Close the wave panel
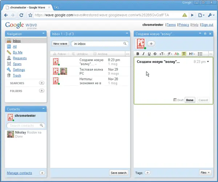This screenshot has height=182, width=218. [x=210, y=34]
